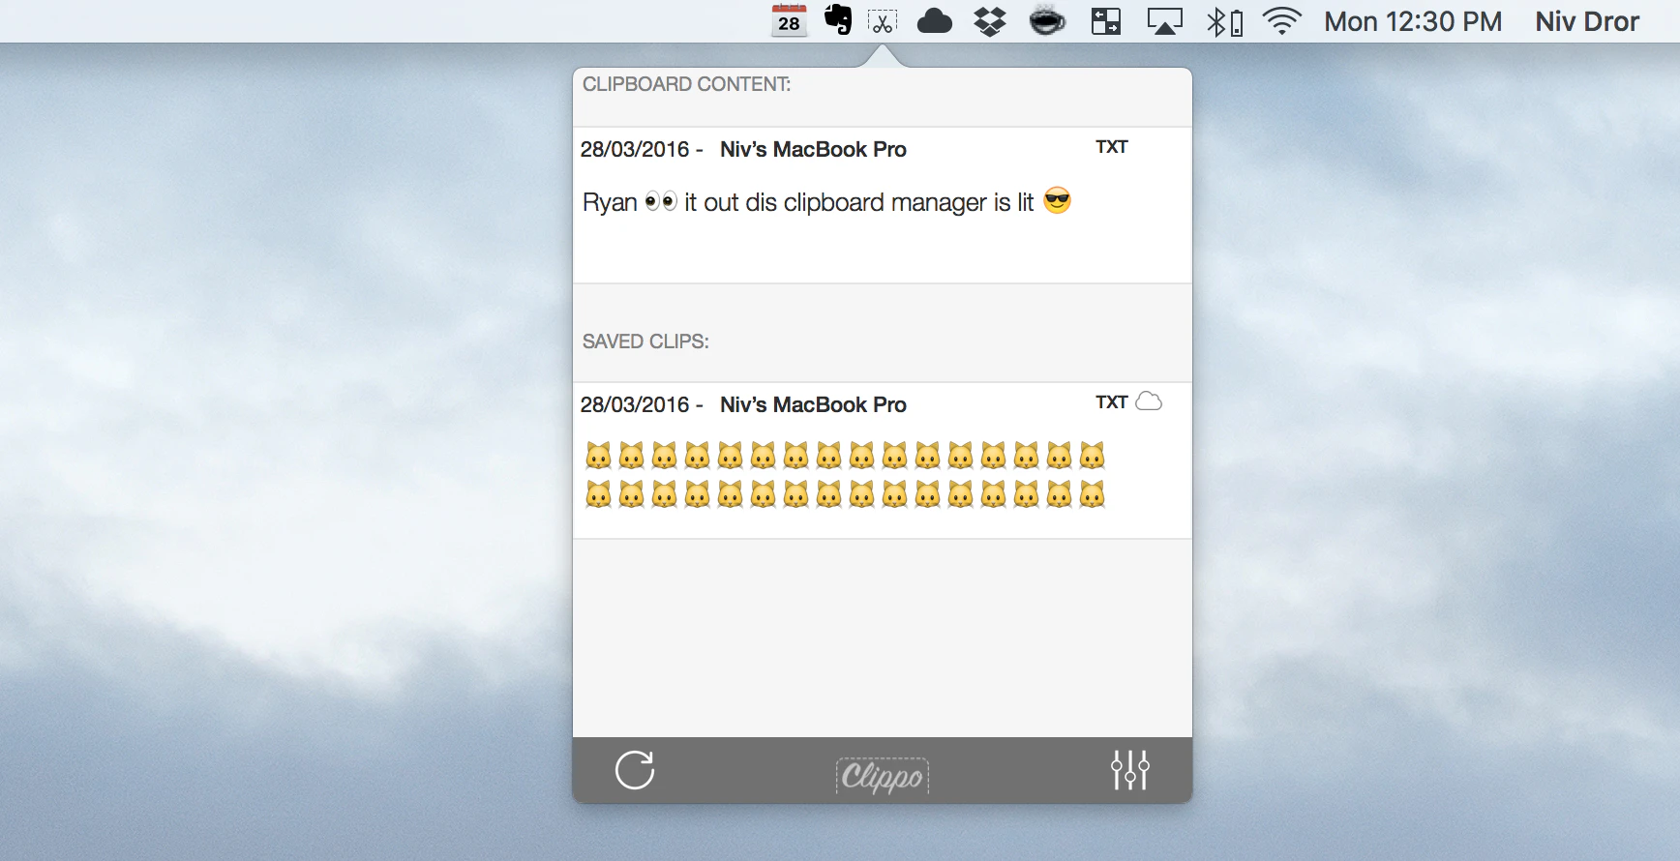1680x861 pixels.
Task: Click the 28/03/2016 date on saved clip
Action: click(x=635, y=405)
